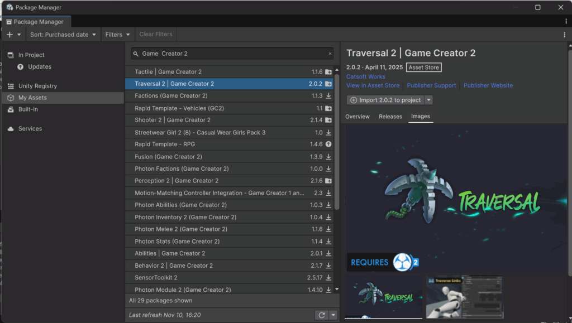The image size is (572, 323).
Task: Click update icon for Rapid Template - RPG
Action: coord(328,144)
